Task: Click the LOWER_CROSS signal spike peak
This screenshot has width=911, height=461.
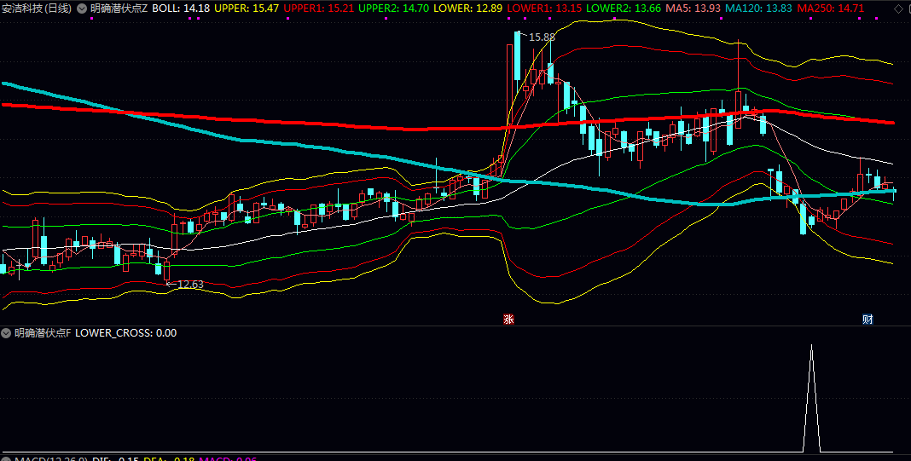Action: (812, 346)
